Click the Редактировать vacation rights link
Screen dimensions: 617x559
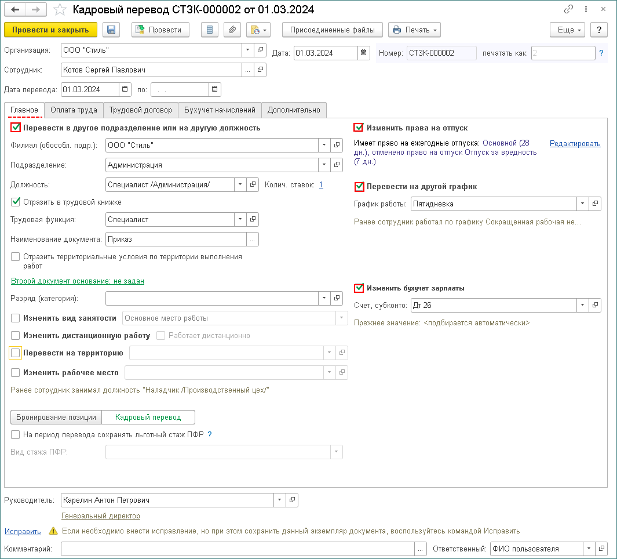coord(575,143)
